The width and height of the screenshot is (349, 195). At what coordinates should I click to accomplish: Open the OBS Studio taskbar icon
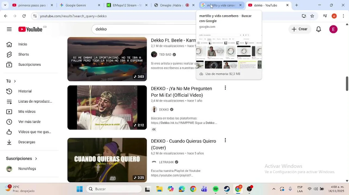(249, 189)
